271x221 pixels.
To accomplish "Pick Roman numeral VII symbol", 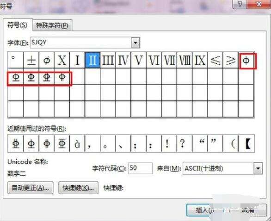I will 169,60.
